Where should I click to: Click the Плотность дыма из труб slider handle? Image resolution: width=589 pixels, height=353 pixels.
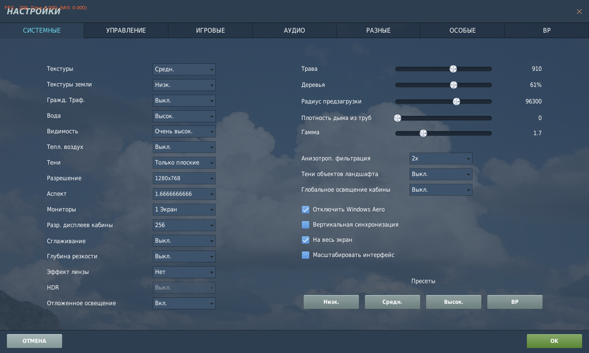point(398,118)
